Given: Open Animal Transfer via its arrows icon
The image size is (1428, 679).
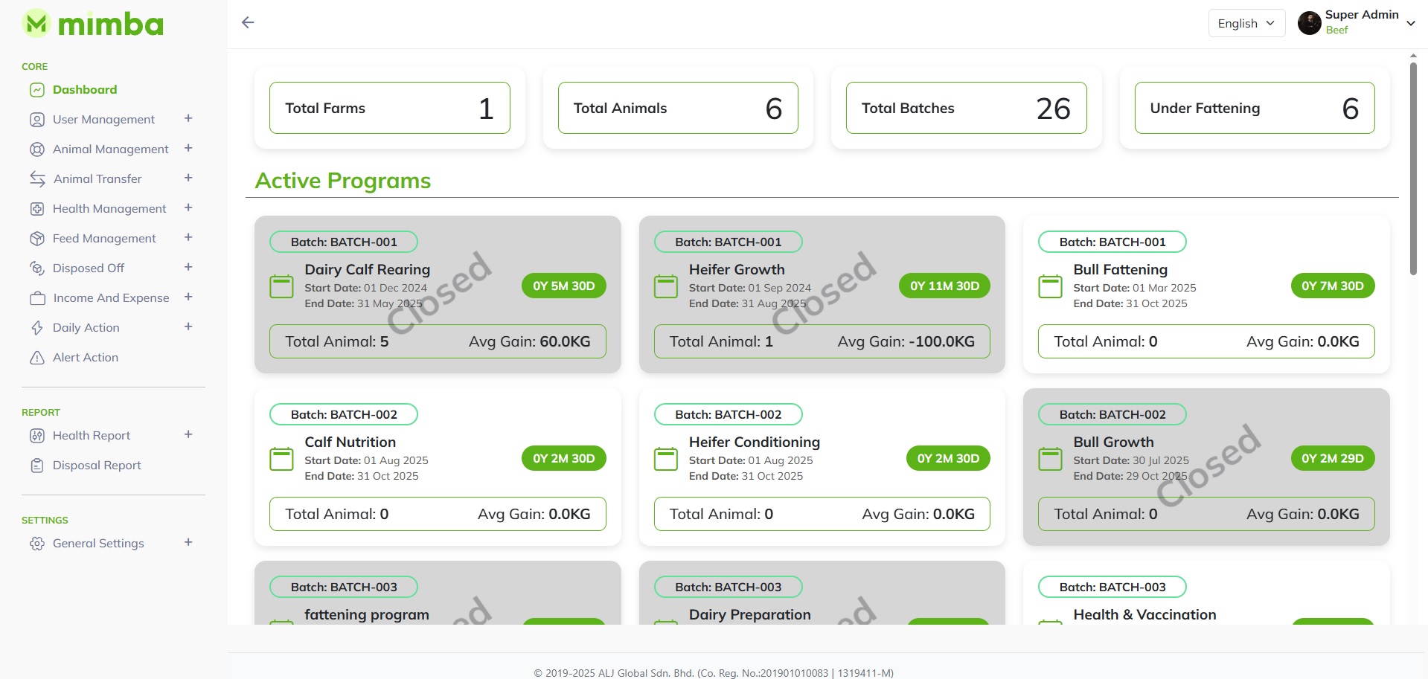Looking at the screenshot, I should click(37, 178).
